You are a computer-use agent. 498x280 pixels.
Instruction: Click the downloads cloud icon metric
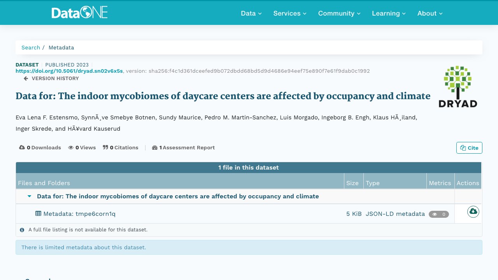(22, 148)
